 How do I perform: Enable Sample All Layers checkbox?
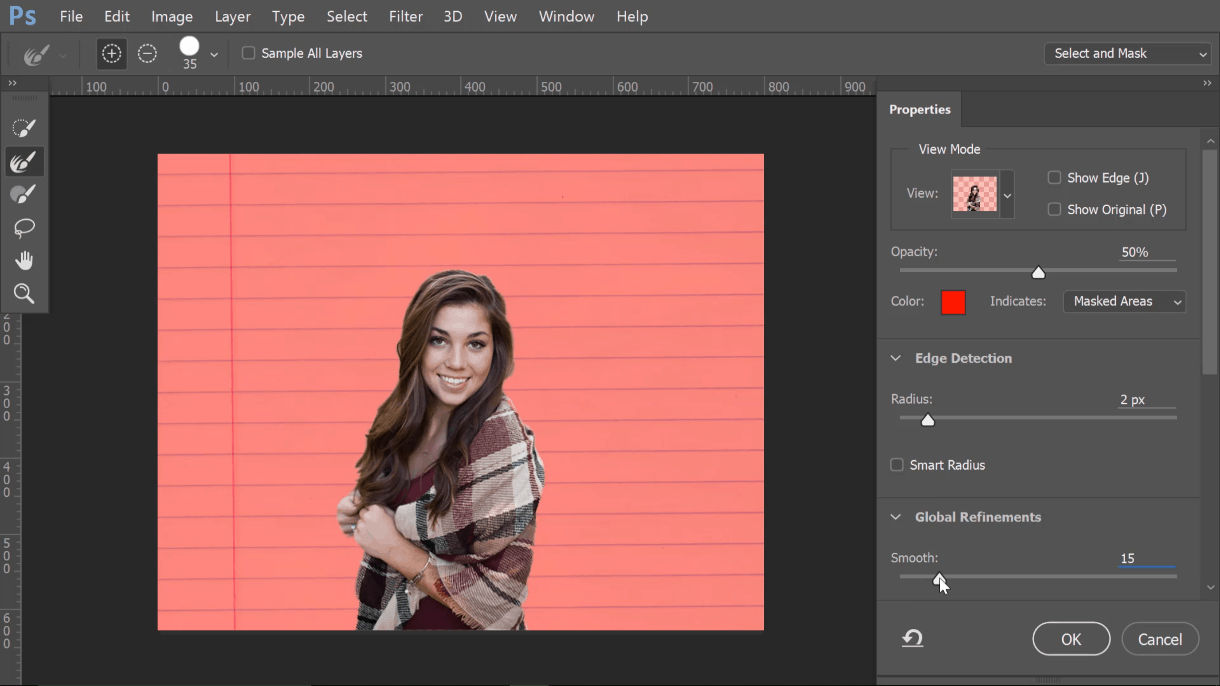click(249, 53)
